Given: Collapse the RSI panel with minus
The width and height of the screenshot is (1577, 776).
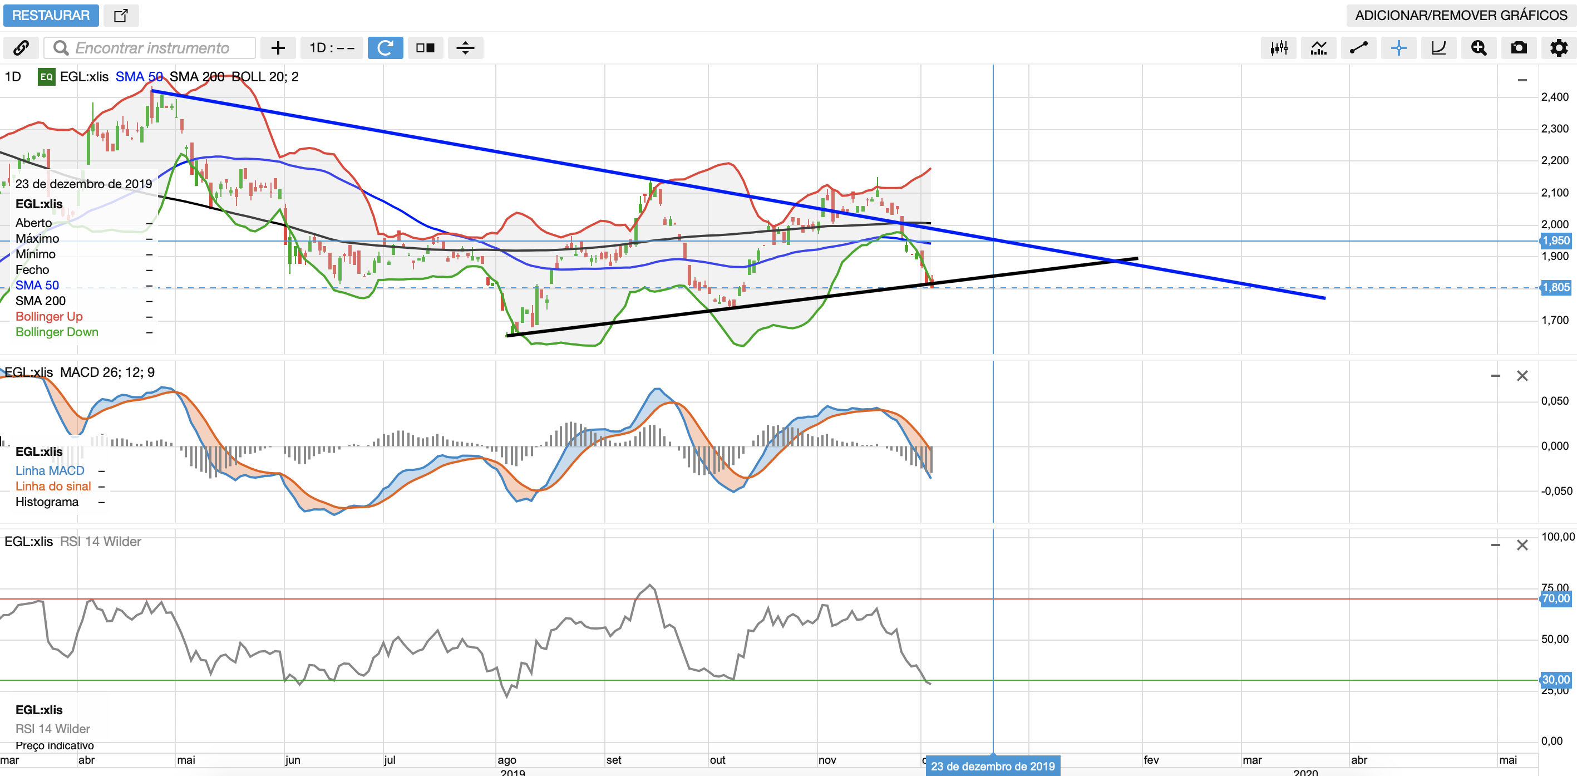Looking at the screenshot, I should (x=1495, y=544).
